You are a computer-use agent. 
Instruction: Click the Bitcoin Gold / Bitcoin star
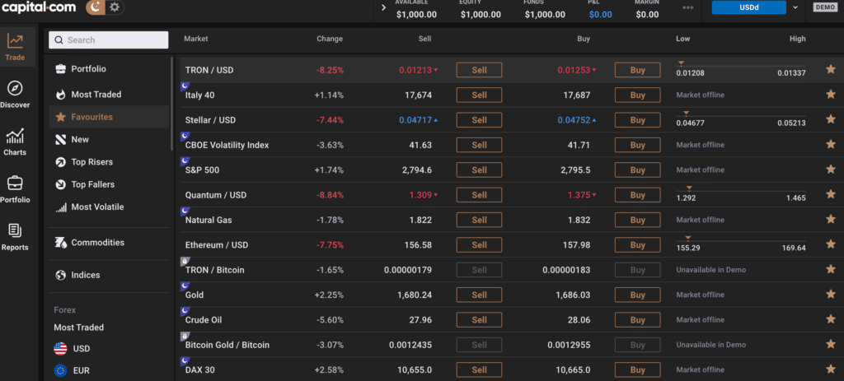(x=831, y=345)
